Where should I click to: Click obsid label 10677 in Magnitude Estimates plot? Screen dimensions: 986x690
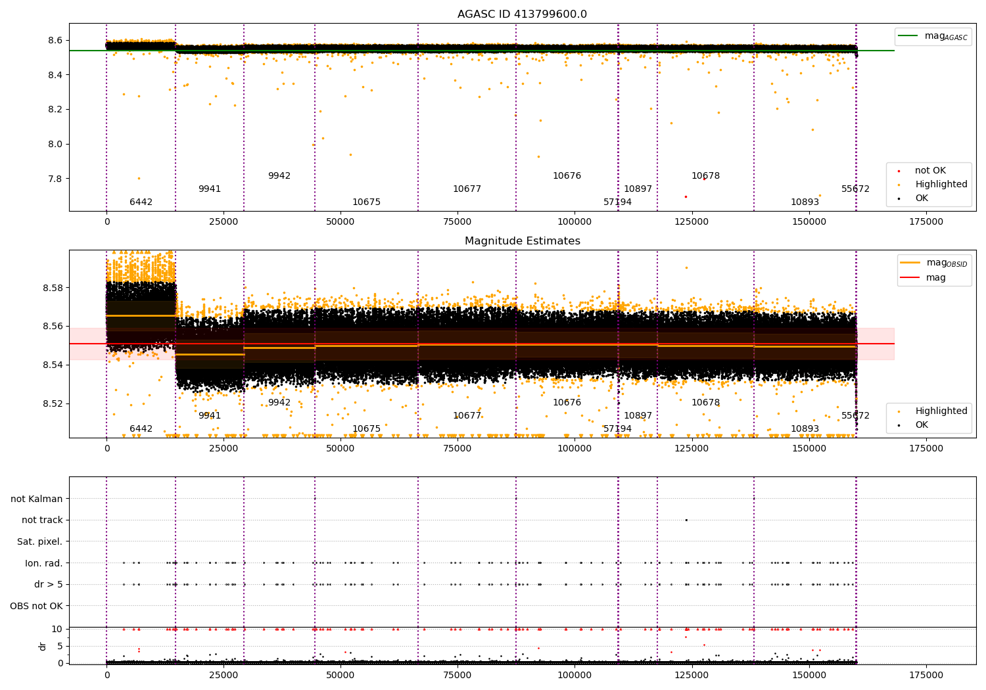click(467, 416)
